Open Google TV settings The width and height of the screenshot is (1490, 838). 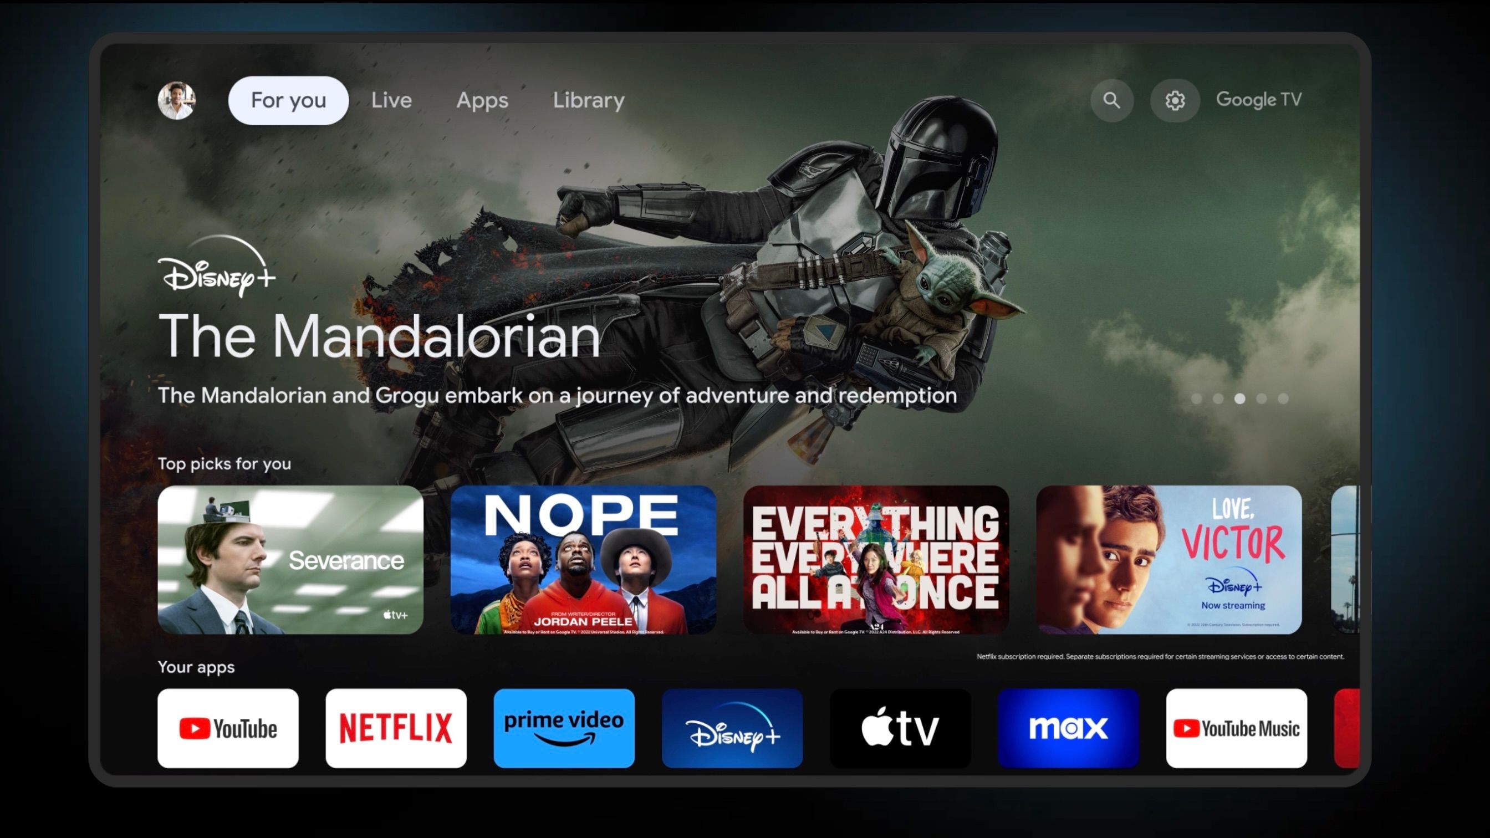(x=1174, y=99)
